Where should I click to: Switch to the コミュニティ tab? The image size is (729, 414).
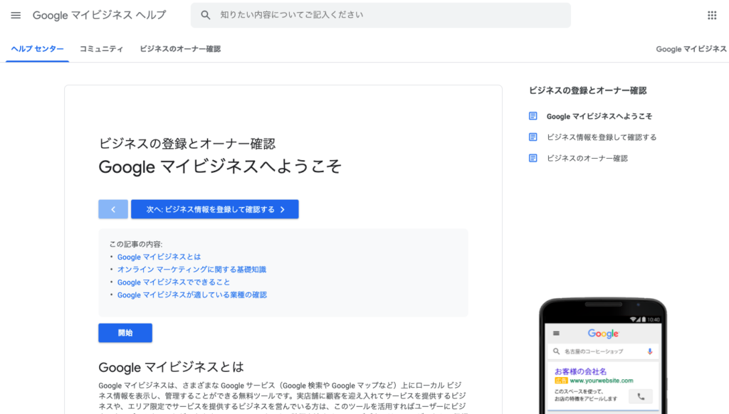(101, 49)
